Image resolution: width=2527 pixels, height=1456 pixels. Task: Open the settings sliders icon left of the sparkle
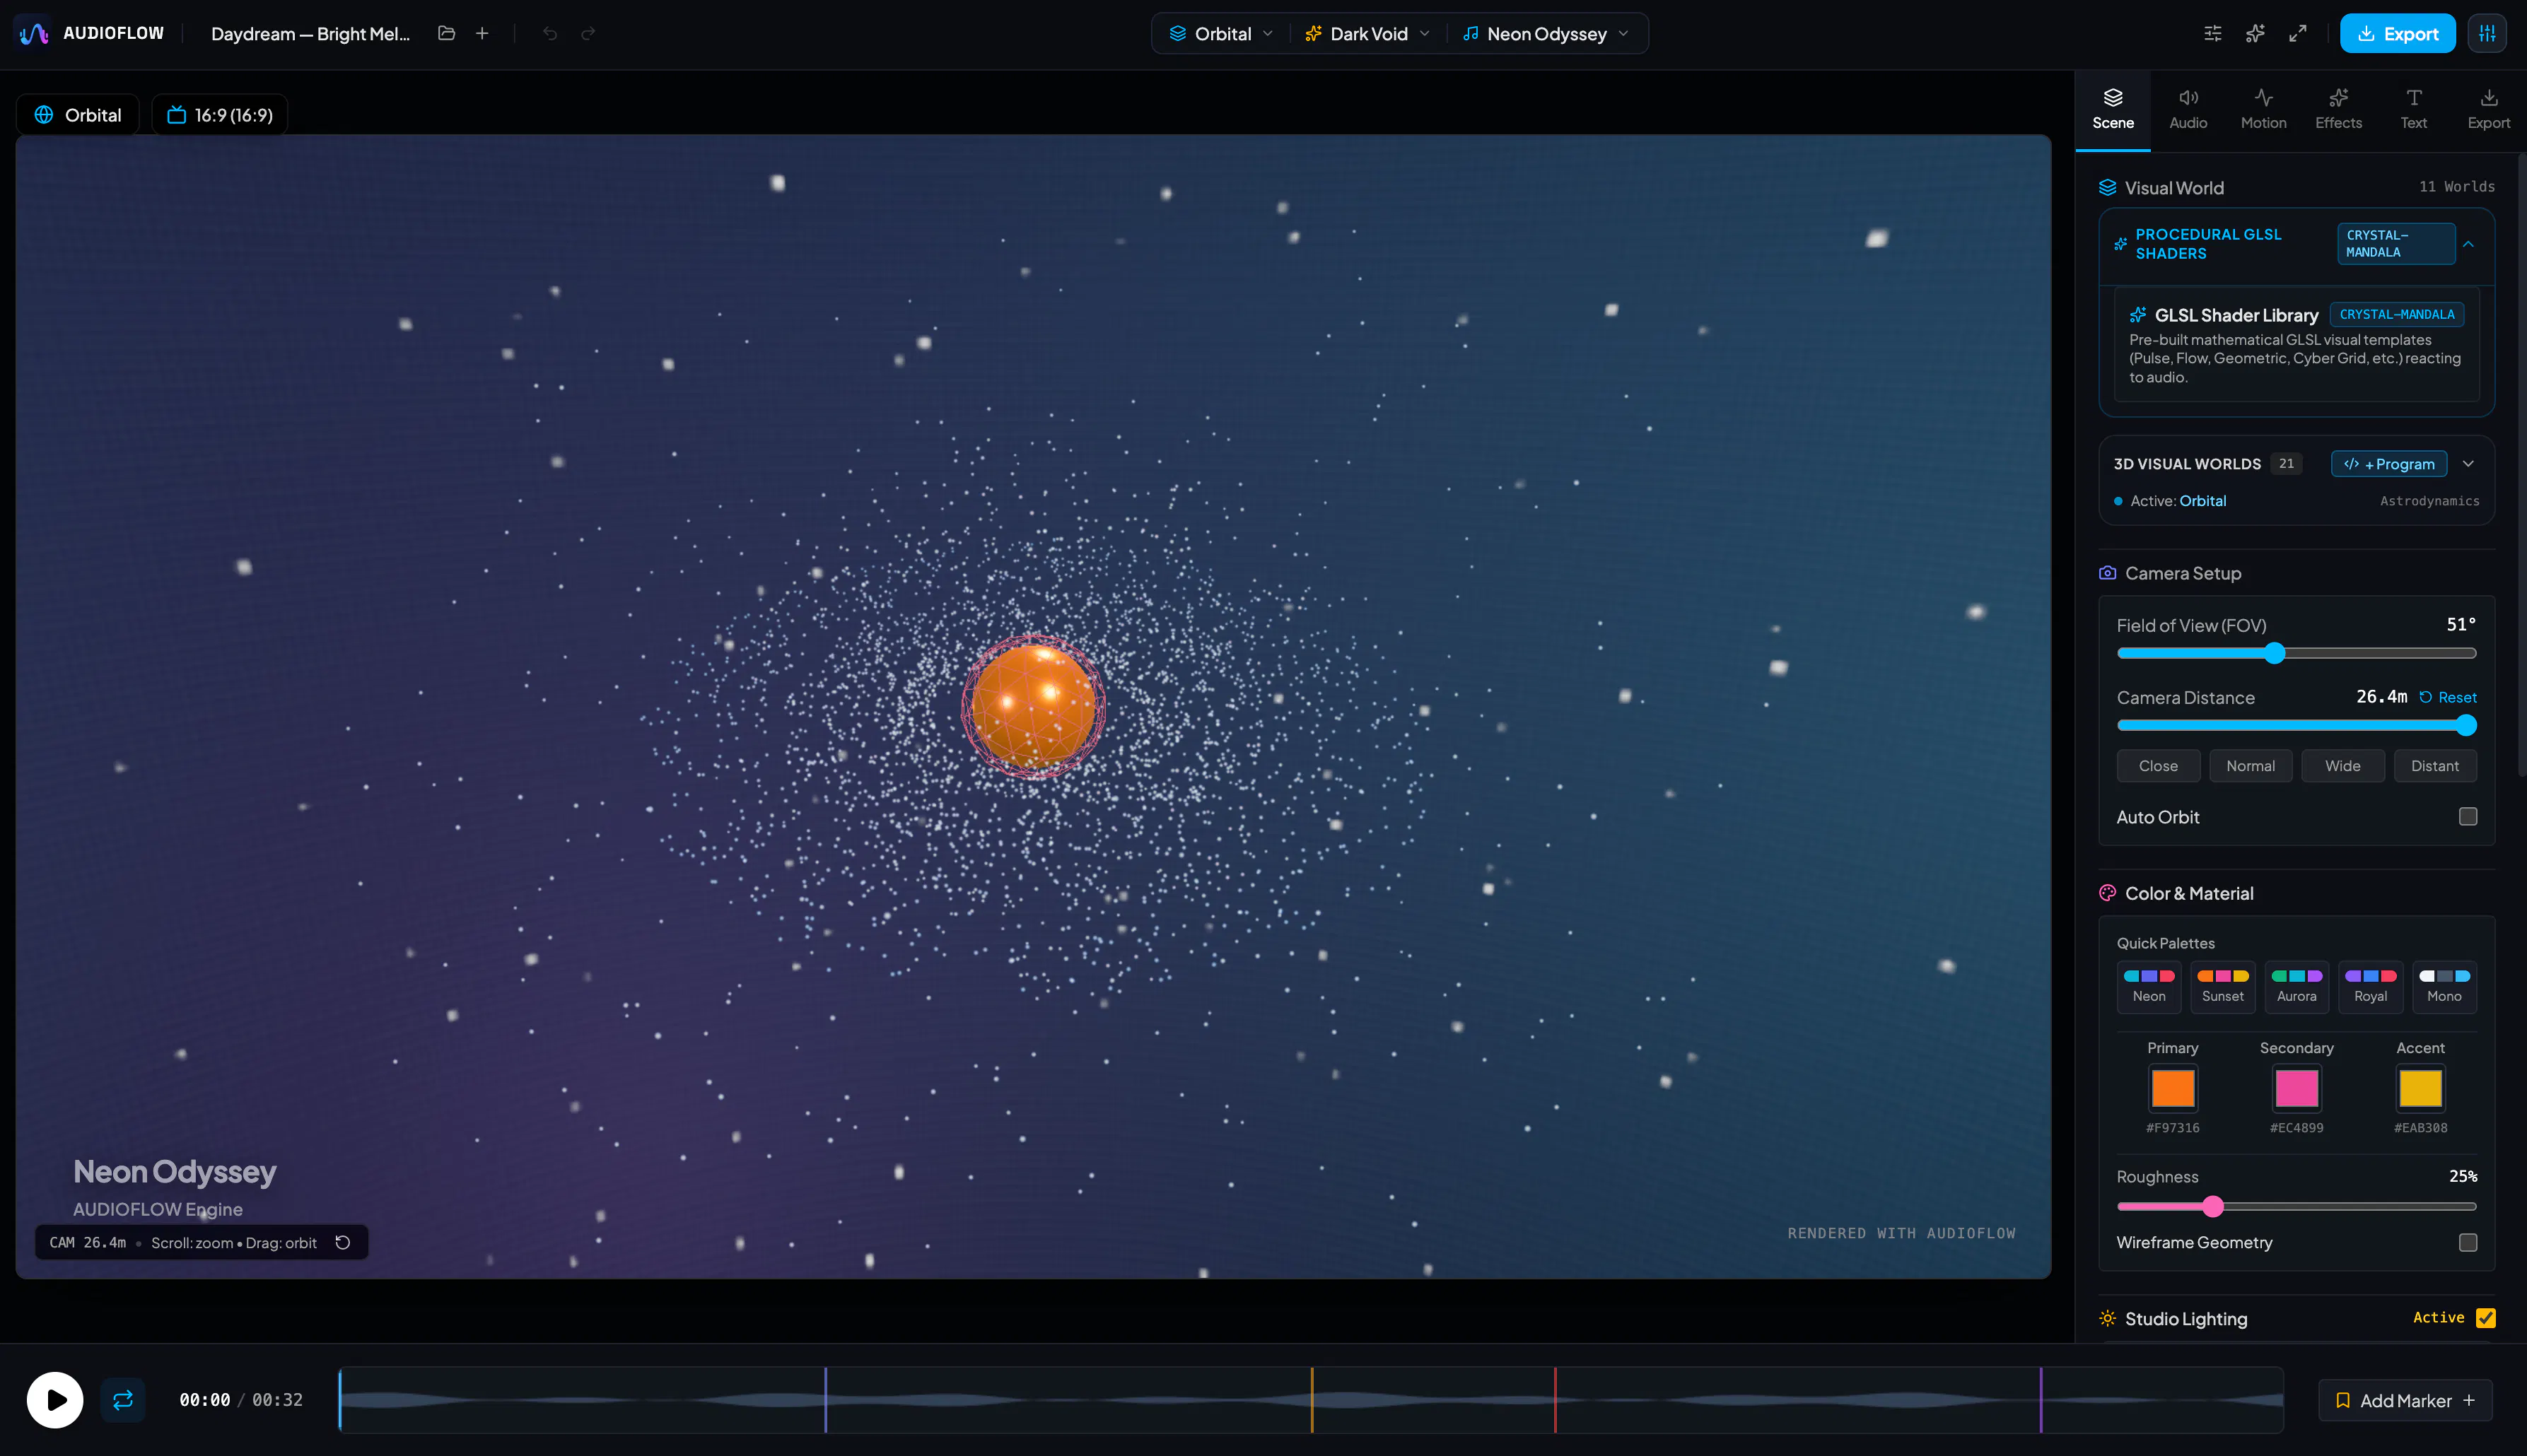click(x=2212, y=33)
